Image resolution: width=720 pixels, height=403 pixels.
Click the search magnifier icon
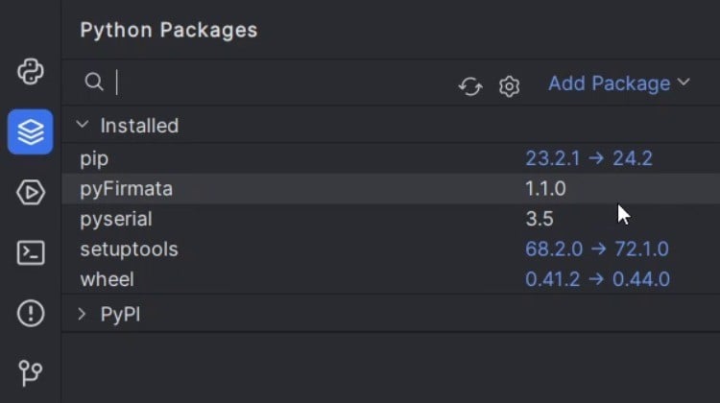(94, 83)
